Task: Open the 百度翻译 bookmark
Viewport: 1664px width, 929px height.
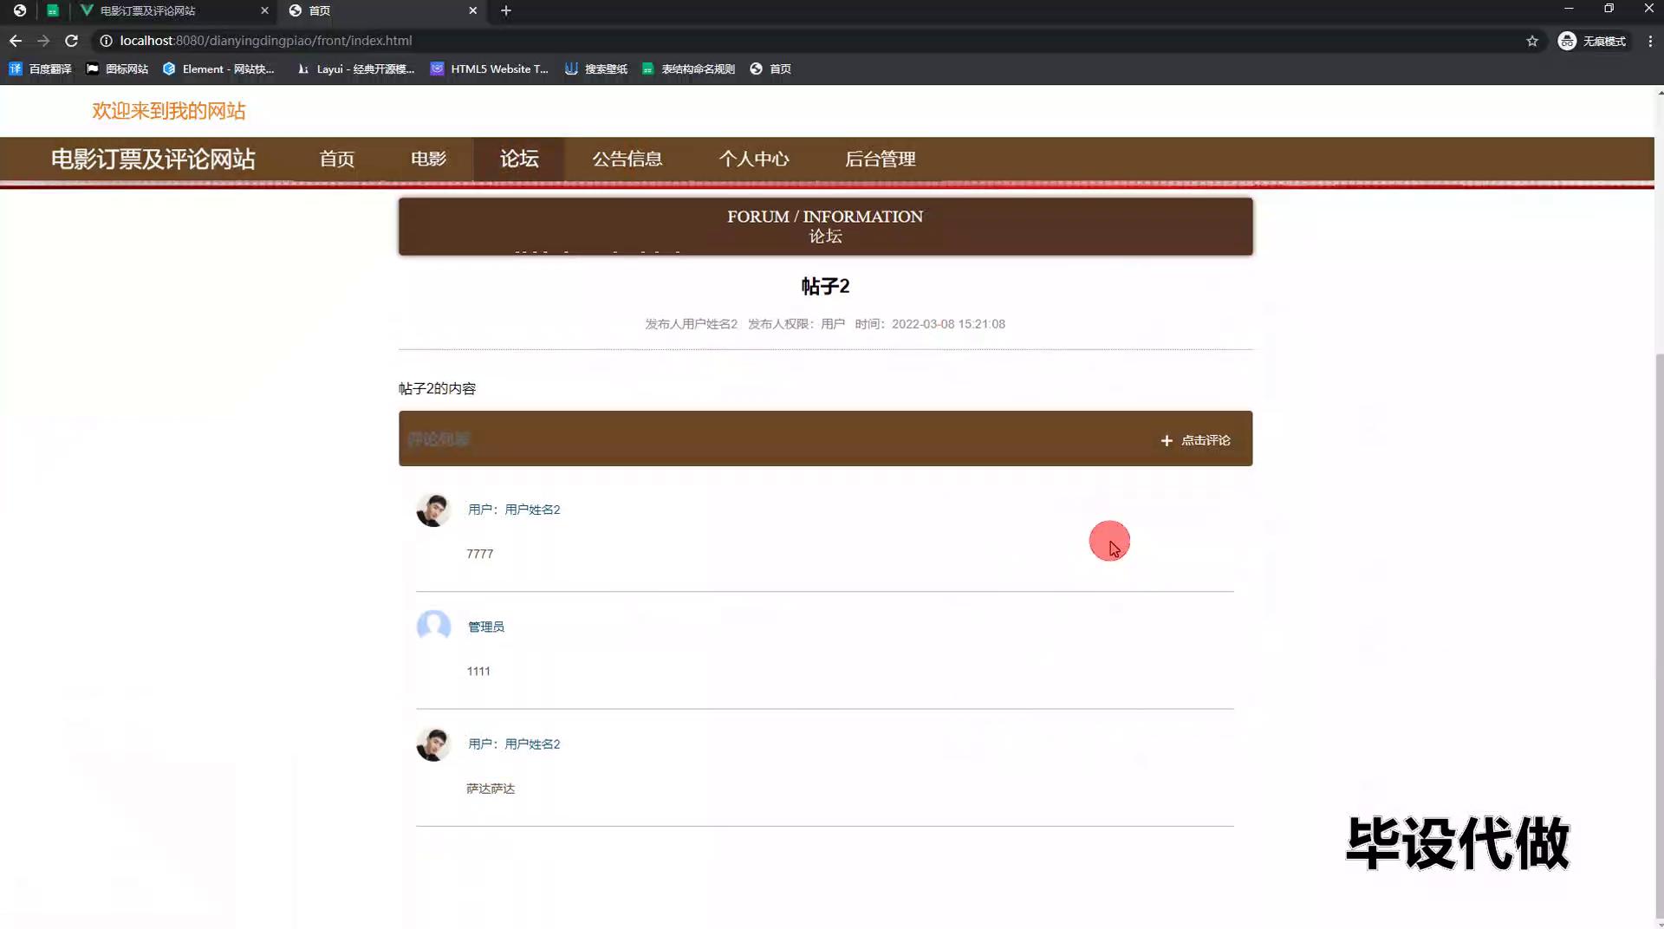Action: [41, 68]
